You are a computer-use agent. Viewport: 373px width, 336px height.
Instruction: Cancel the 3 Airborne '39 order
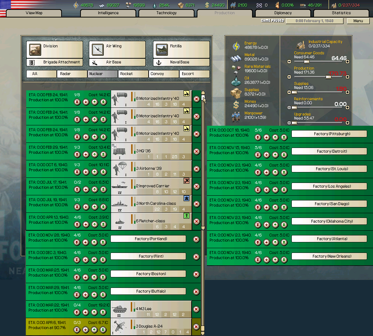[x=196, y=169]
